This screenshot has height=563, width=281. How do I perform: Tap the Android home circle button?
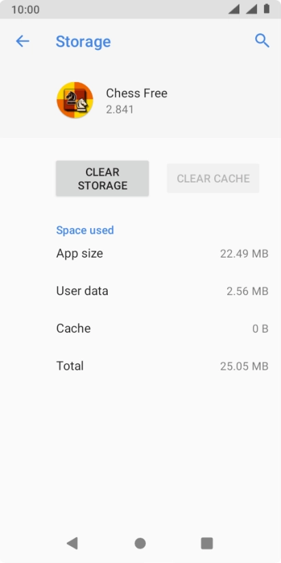[x=140, y=543]
